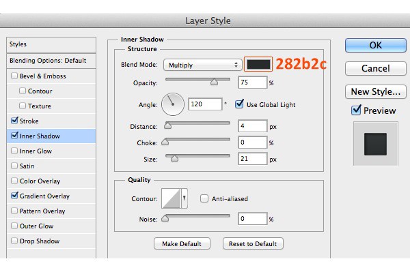The image size is (410, 272).
Task: Open the inner shadow color swatch
Action: (258, 64)
